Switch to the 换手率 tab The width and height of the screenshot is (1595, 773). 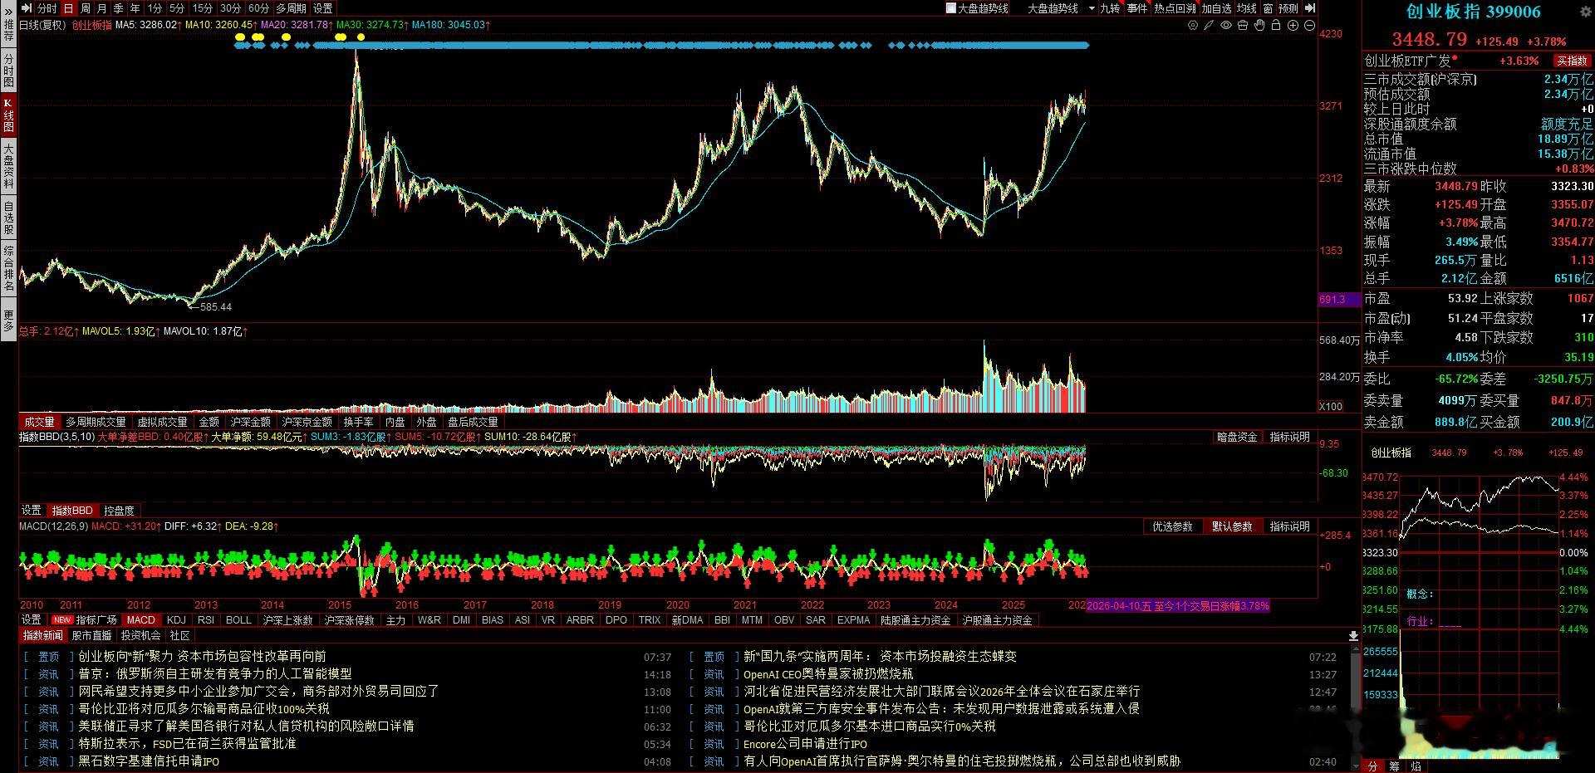[x=359, y=422]
